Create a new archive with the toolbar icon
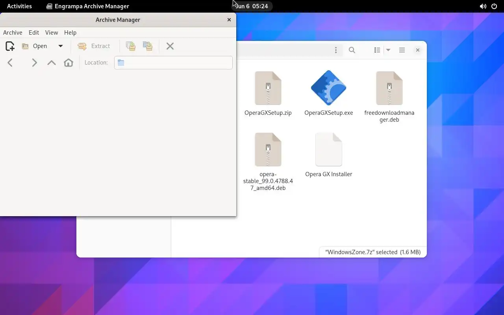The width and height of the screenshot is (504, 315). pos(10,46)
